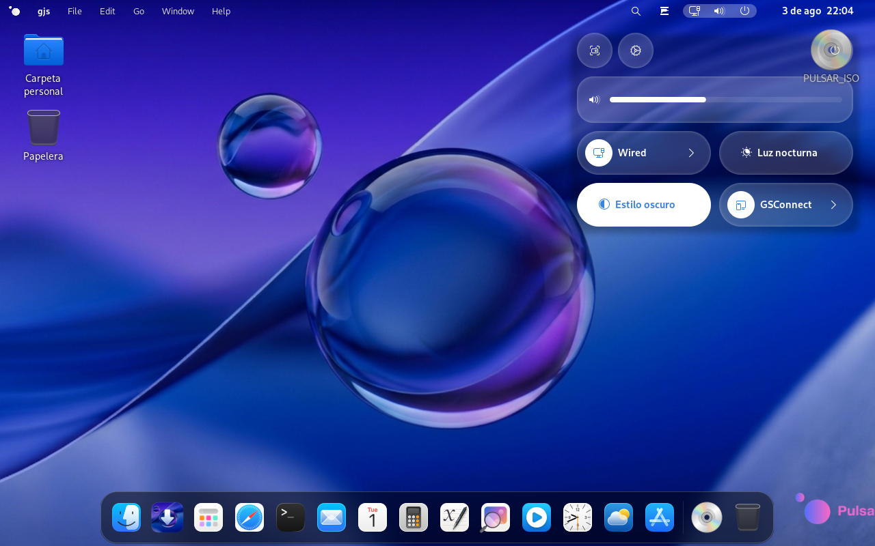Open the Safari-style web browser in dock
Screen dimensions: 875x546
coord(250,517)
